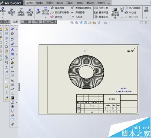This screenshot has width=151, height=138.
Task: Select the Spell Checker (拼写检验程序) tool
Action: click(21, 12)
